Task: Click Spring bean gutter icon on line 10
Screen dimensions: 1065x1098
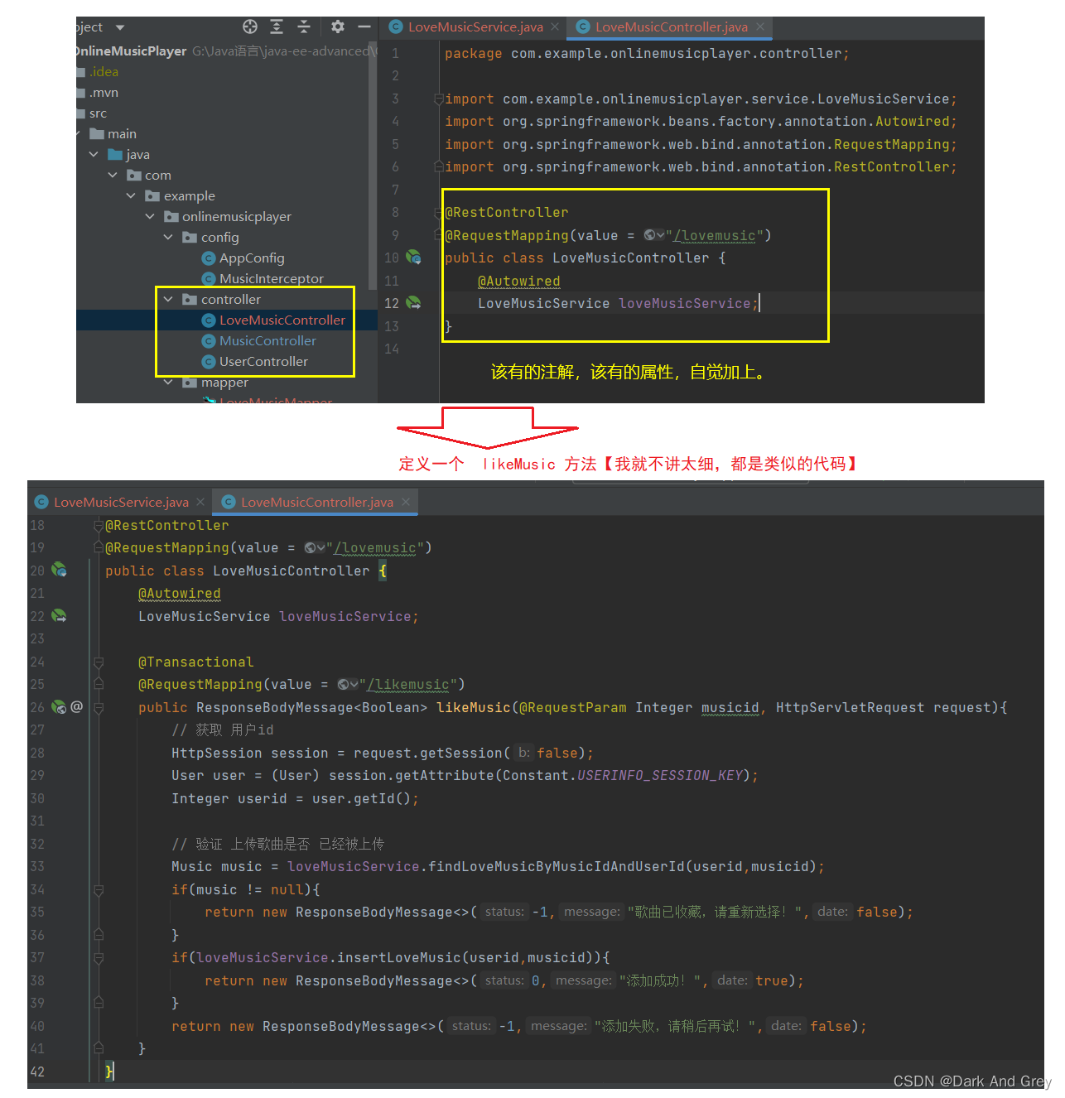Action: [x=413, y=258]
